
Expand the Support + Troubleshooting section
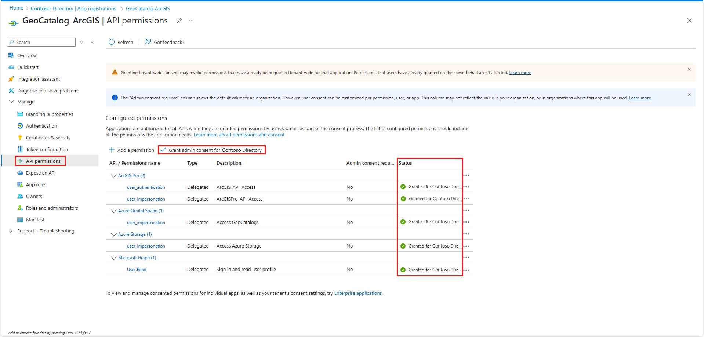click(11, 231)
